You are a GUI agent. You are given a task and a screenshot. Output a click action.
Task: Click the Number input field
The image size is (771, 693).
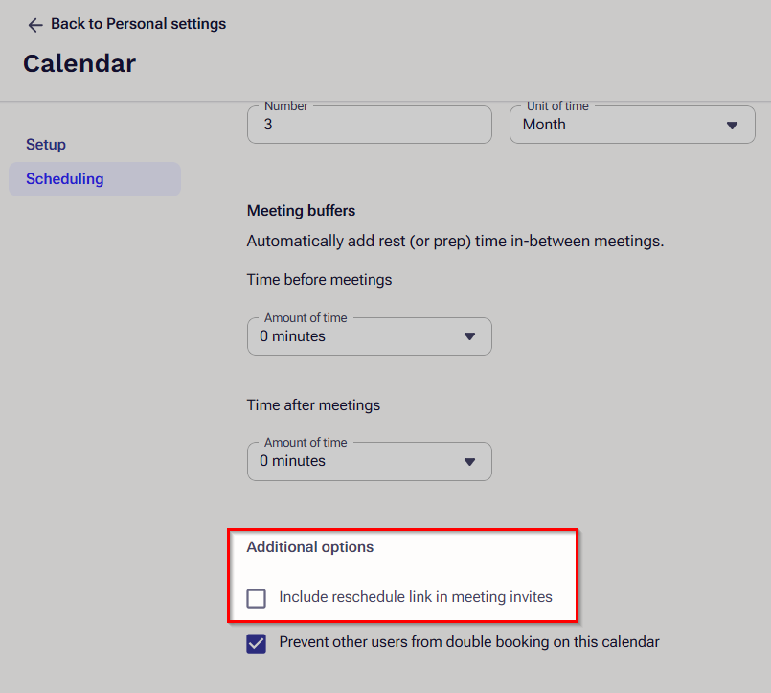coord(370,125)
